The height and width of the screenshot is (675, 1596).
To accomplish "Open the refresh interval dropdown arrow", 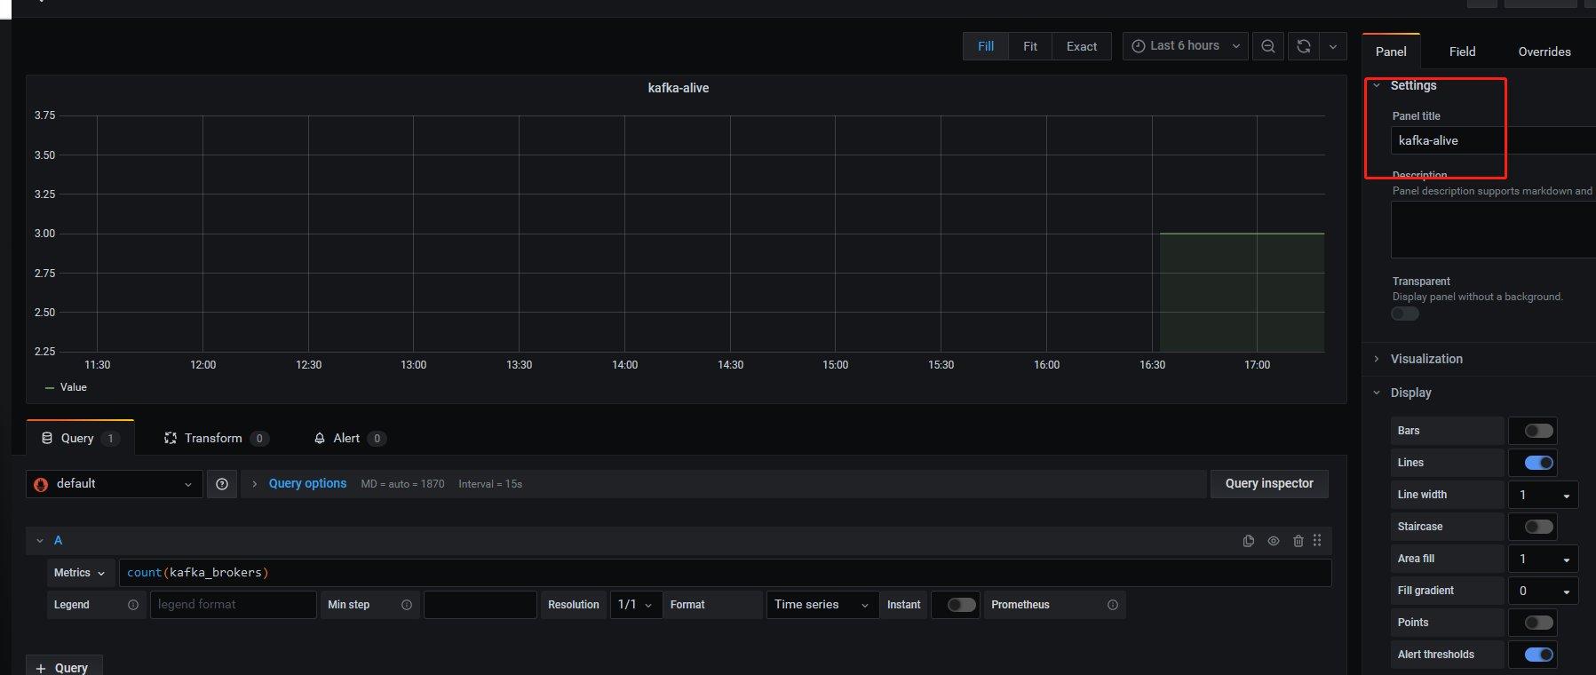I will pos(1333,46).
